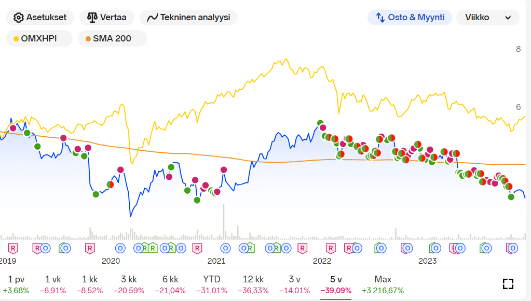Viewport: 531px width, 301px height.
Task: Open Tekninen analyysi tools
Action: click(188, 18)
